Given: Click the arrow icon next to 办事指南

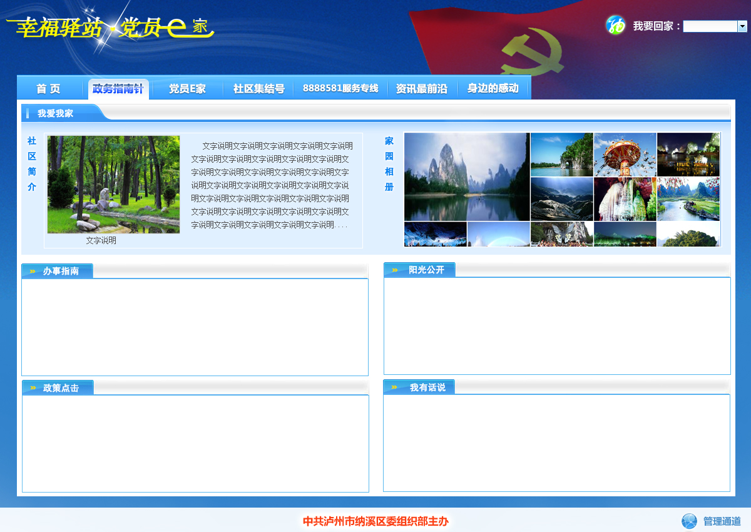Looking at the screenshot, I should [33, 271].
